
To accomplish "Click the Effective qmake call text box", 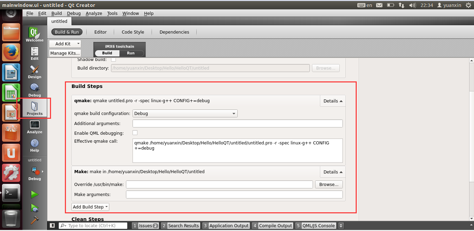I will click(x=238, y=150).
